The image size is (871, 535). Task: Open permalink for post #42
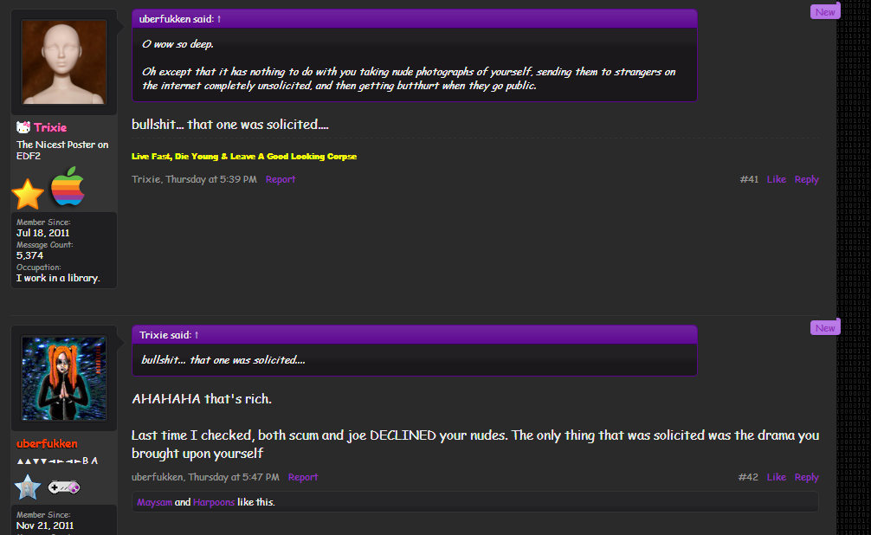[748, 477]
